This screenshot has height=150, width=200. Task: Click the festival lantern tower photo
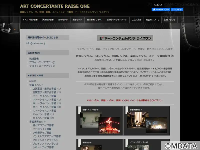coord(109,125)
